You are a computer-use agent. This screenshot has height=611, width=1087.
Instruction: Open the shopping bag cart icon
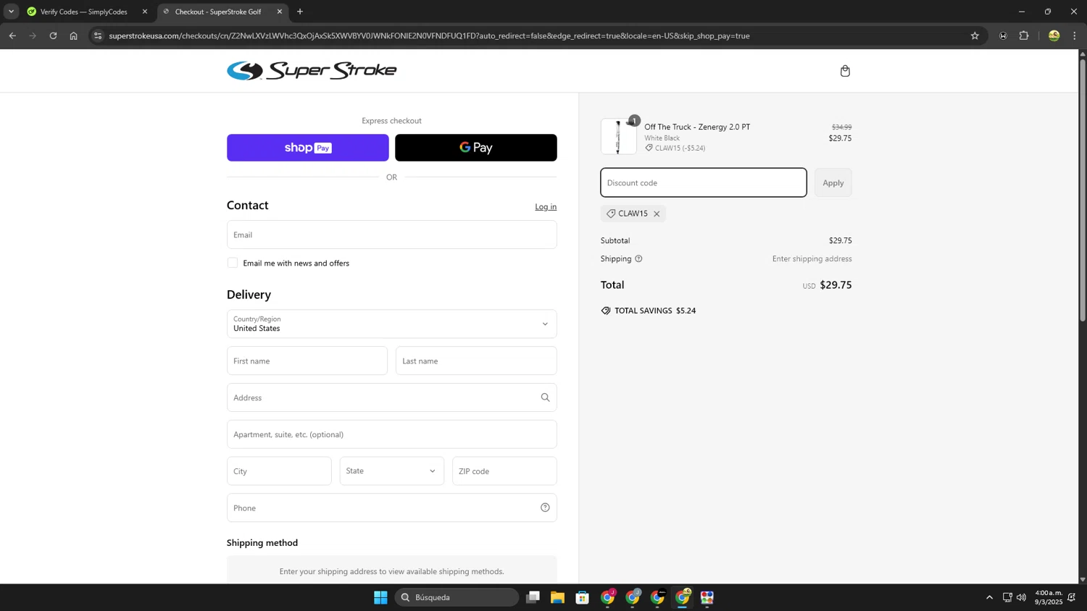[x=845, y=71]
